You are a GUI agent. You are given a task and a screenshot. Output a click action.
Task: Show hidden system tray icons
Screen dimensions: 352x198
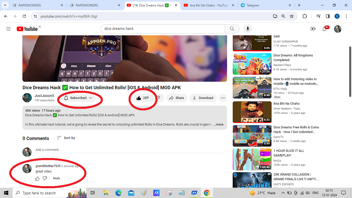[x=283, y=193]
